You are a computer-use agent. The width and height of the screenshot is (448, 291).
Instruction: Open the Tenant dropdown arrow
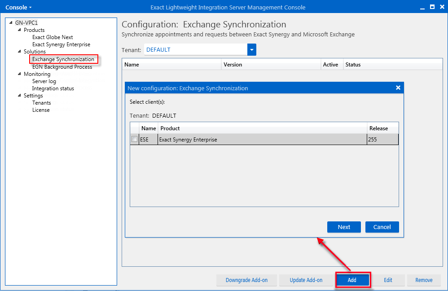point(252,50)
